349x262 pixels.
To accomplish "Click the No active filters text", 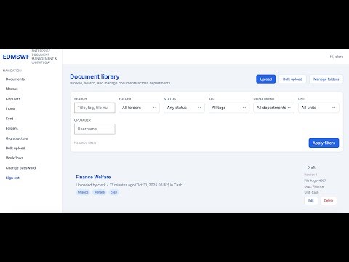I will (85, 143).
